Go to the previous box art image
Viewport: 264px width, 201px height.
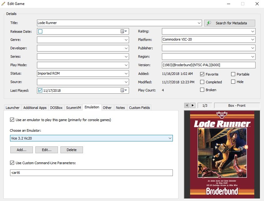click(x=187, y=105)
